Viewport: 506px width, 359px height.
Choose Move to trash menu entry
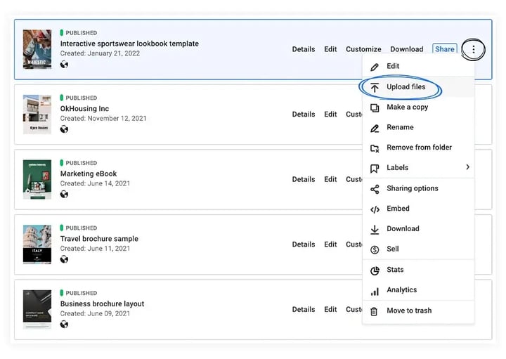(418, 311)
